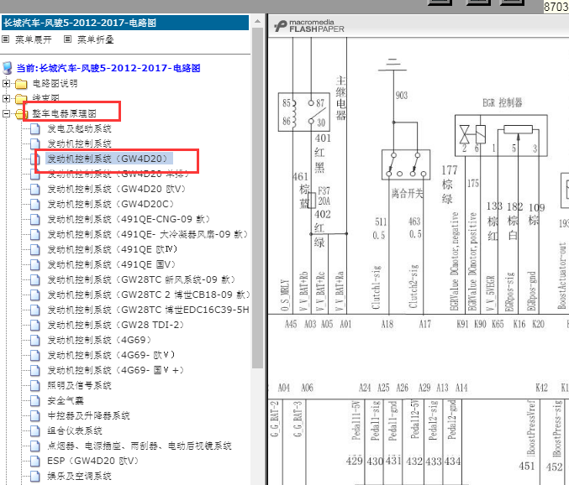Click document icon beside ESP（GW4D20 欧V）
Viewport: 569px width, 485px height.
(34, 461)
